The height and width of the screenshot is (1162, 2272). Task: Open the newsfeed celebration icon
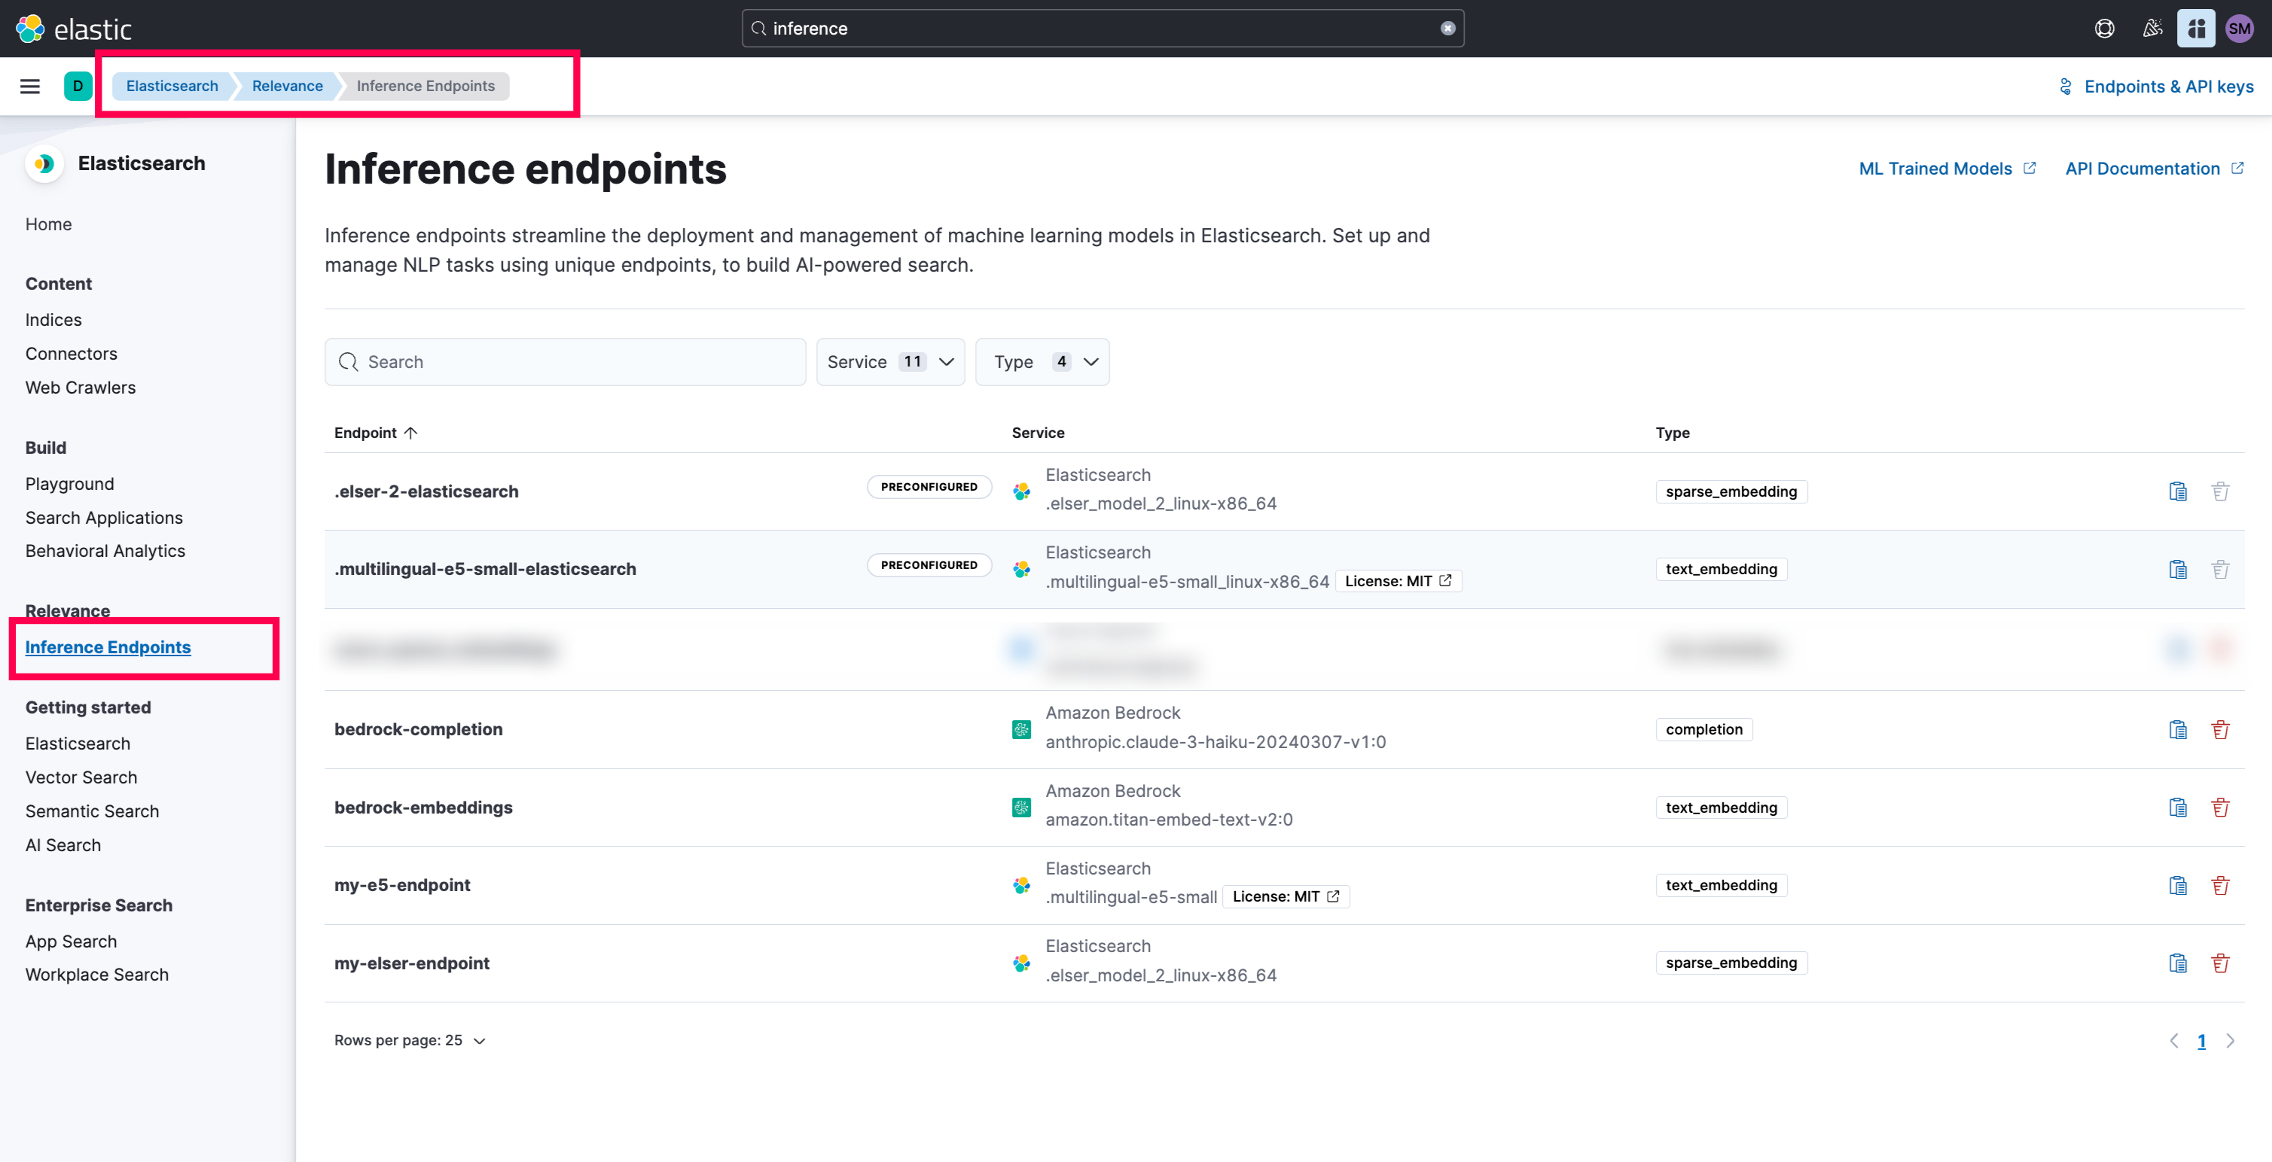point(2152,28)
